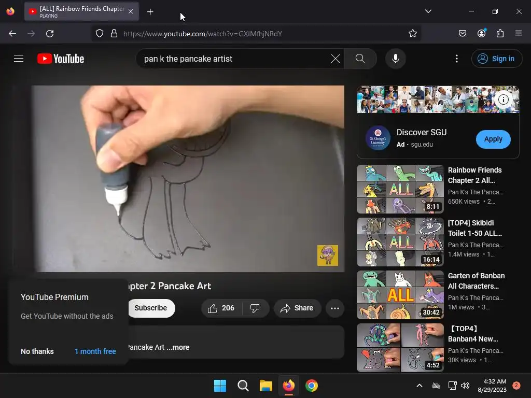Viewport: 531px width, 398px height.
Task: Click Apply on Discover SGU ad
Action: [x=493, y=139]
